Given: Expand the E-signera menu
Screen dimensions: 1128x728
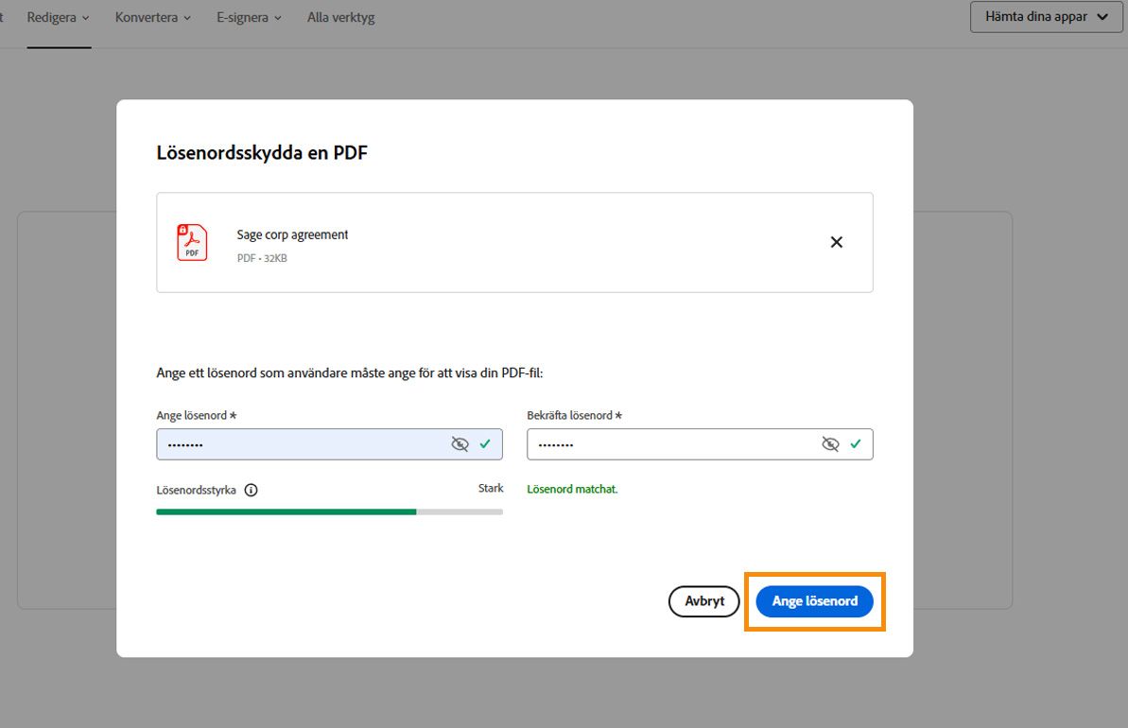Looking at the screenshot, I should pos(248,16).
